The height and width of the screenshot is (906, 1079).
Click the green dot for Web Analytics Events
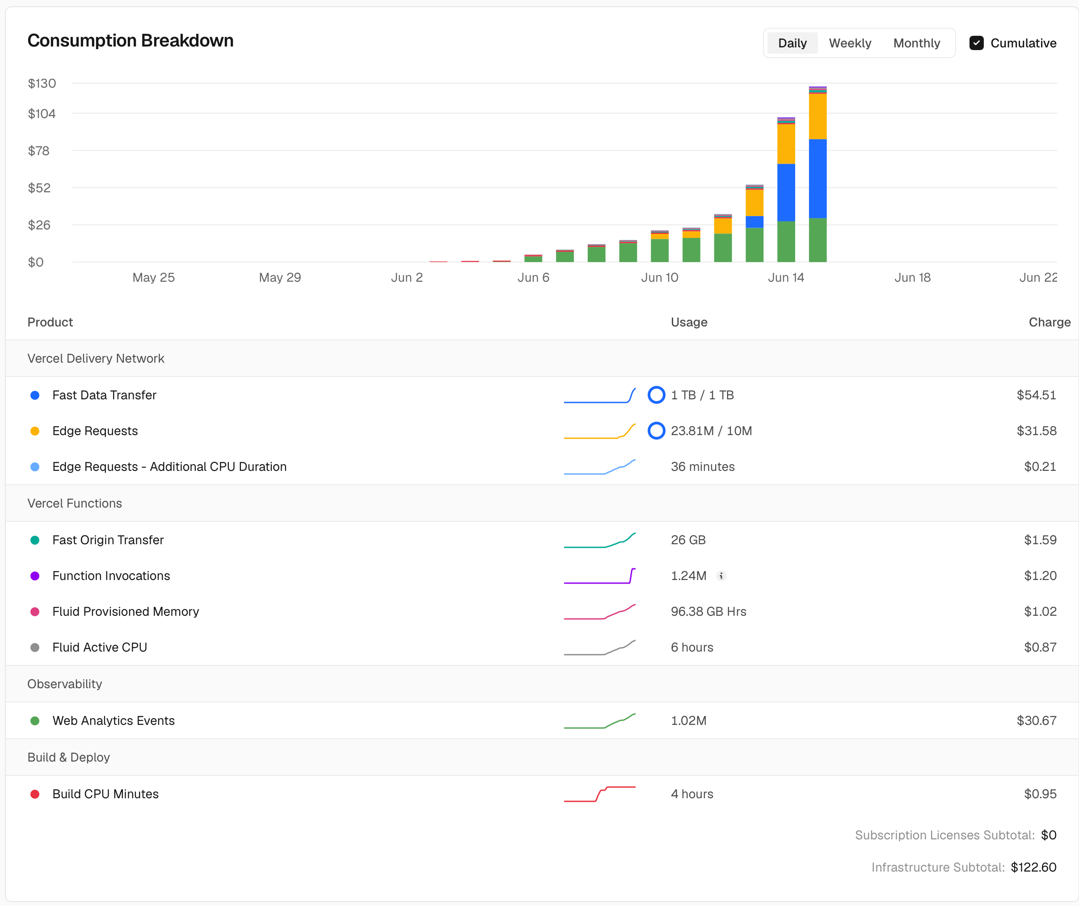tap(35, 721)
